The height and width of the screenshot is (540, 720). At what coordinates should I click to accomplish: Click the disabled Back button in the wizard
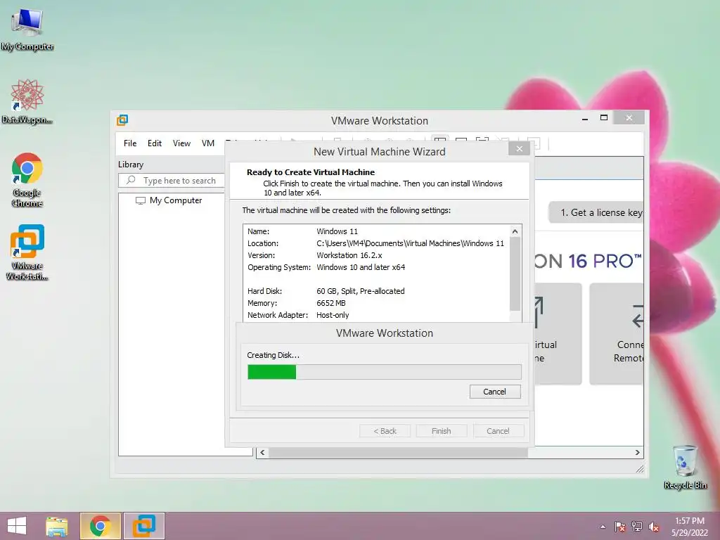pyautogui.click(x=385, y=431)
